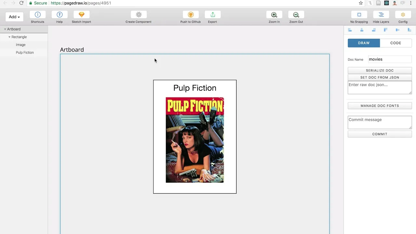Screen dimensions: 416x234
Task: Align selection to vertical centers
Action: pyautogui.click(x=397, y=30)
